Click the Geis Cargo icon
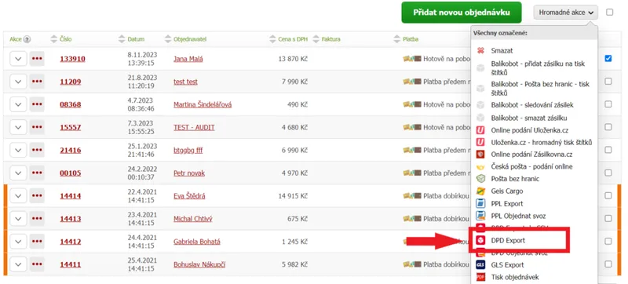The height and width of the screenshot is (284, 628). coord(480,191)
